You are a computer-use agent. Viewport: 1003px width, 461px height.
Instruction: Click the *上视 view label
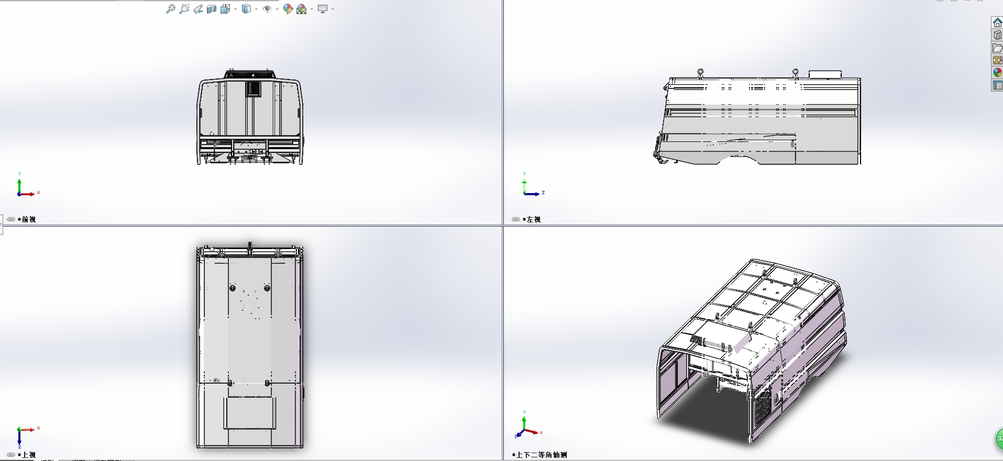27,455
